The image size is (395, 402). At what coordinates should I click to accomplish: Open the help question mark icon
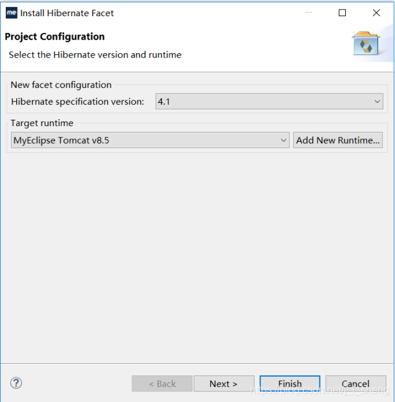point(16,383)
